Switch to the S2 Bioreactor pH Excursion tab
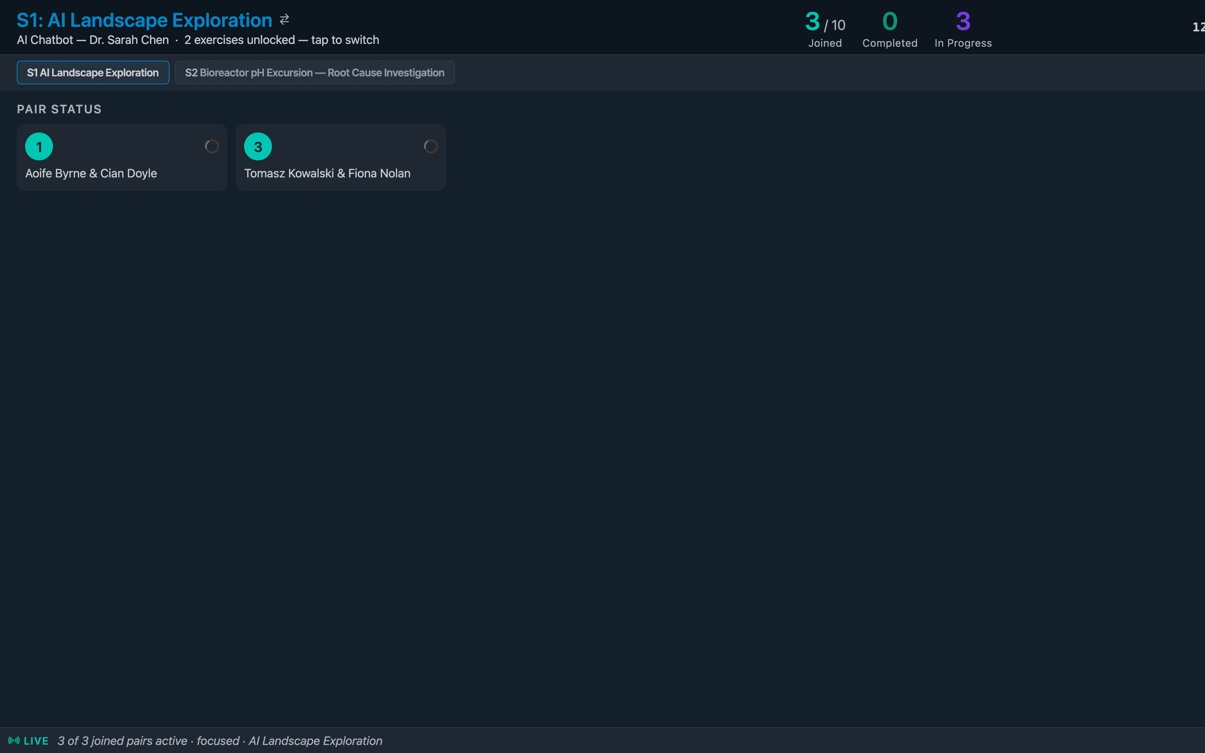The width and height of the screenshot is (1205, 753). pyautogui.click(x=315, y=73)
